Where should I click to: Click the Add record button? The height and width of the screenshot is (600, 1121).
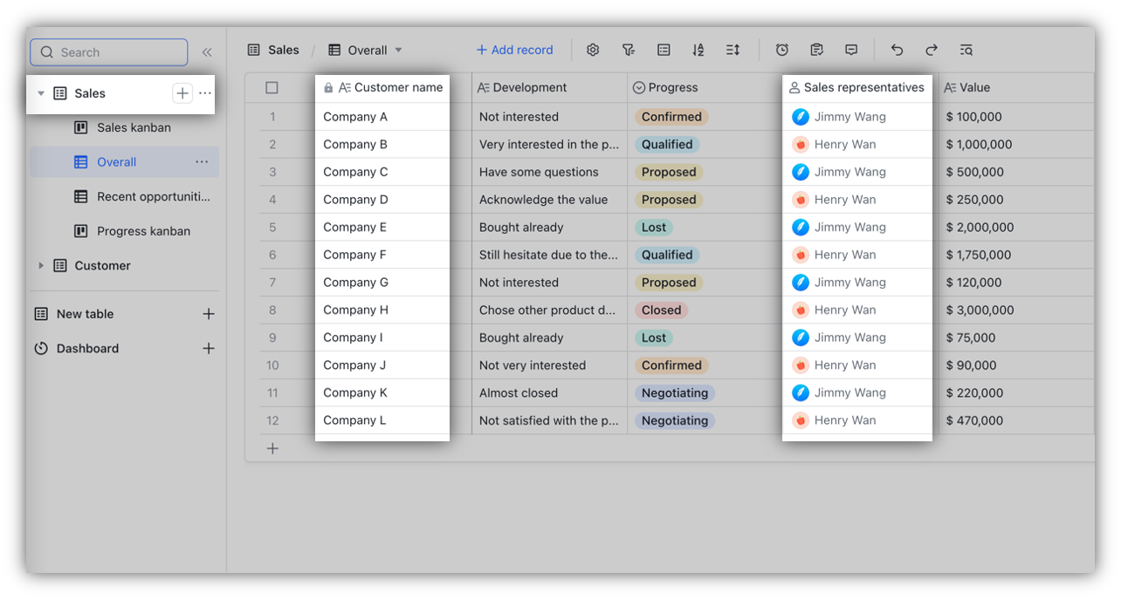pos(514,51)
